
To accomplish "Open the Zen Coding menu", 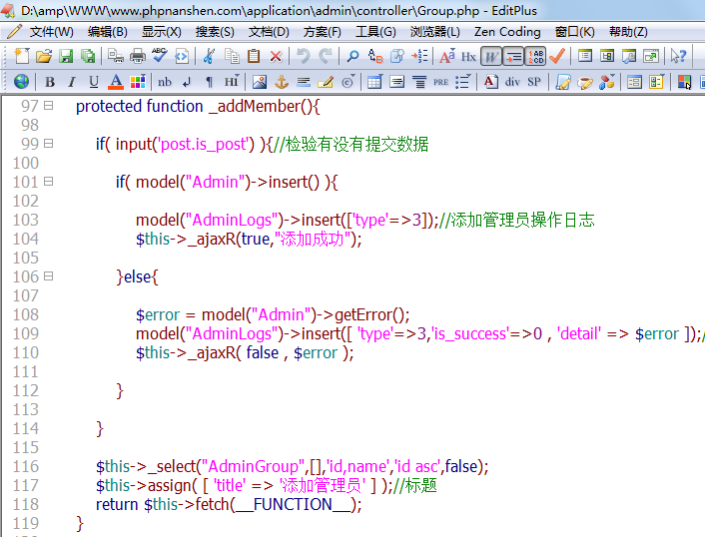I will tap(507, 32).
